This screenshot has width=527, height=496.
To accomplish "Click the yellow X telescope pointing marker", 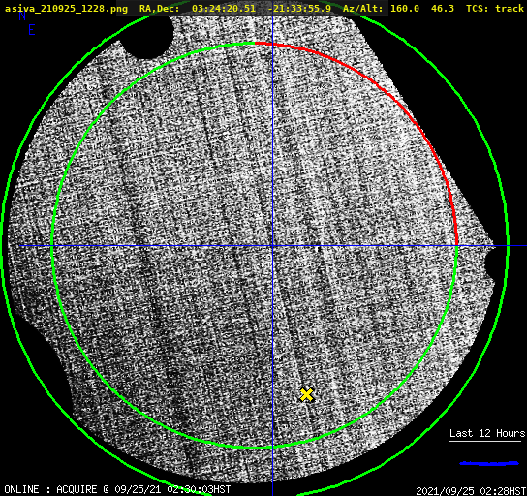I will [x=306, y=395].
